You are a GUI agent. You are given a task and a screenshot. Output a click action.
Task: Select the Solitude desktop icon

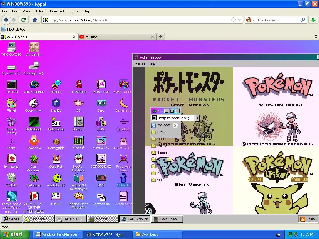pos(123,180)
